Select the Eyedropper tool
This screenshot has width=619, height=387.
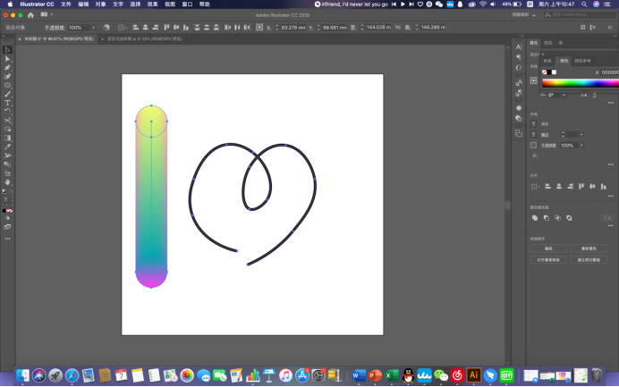(x=7, y=147)
